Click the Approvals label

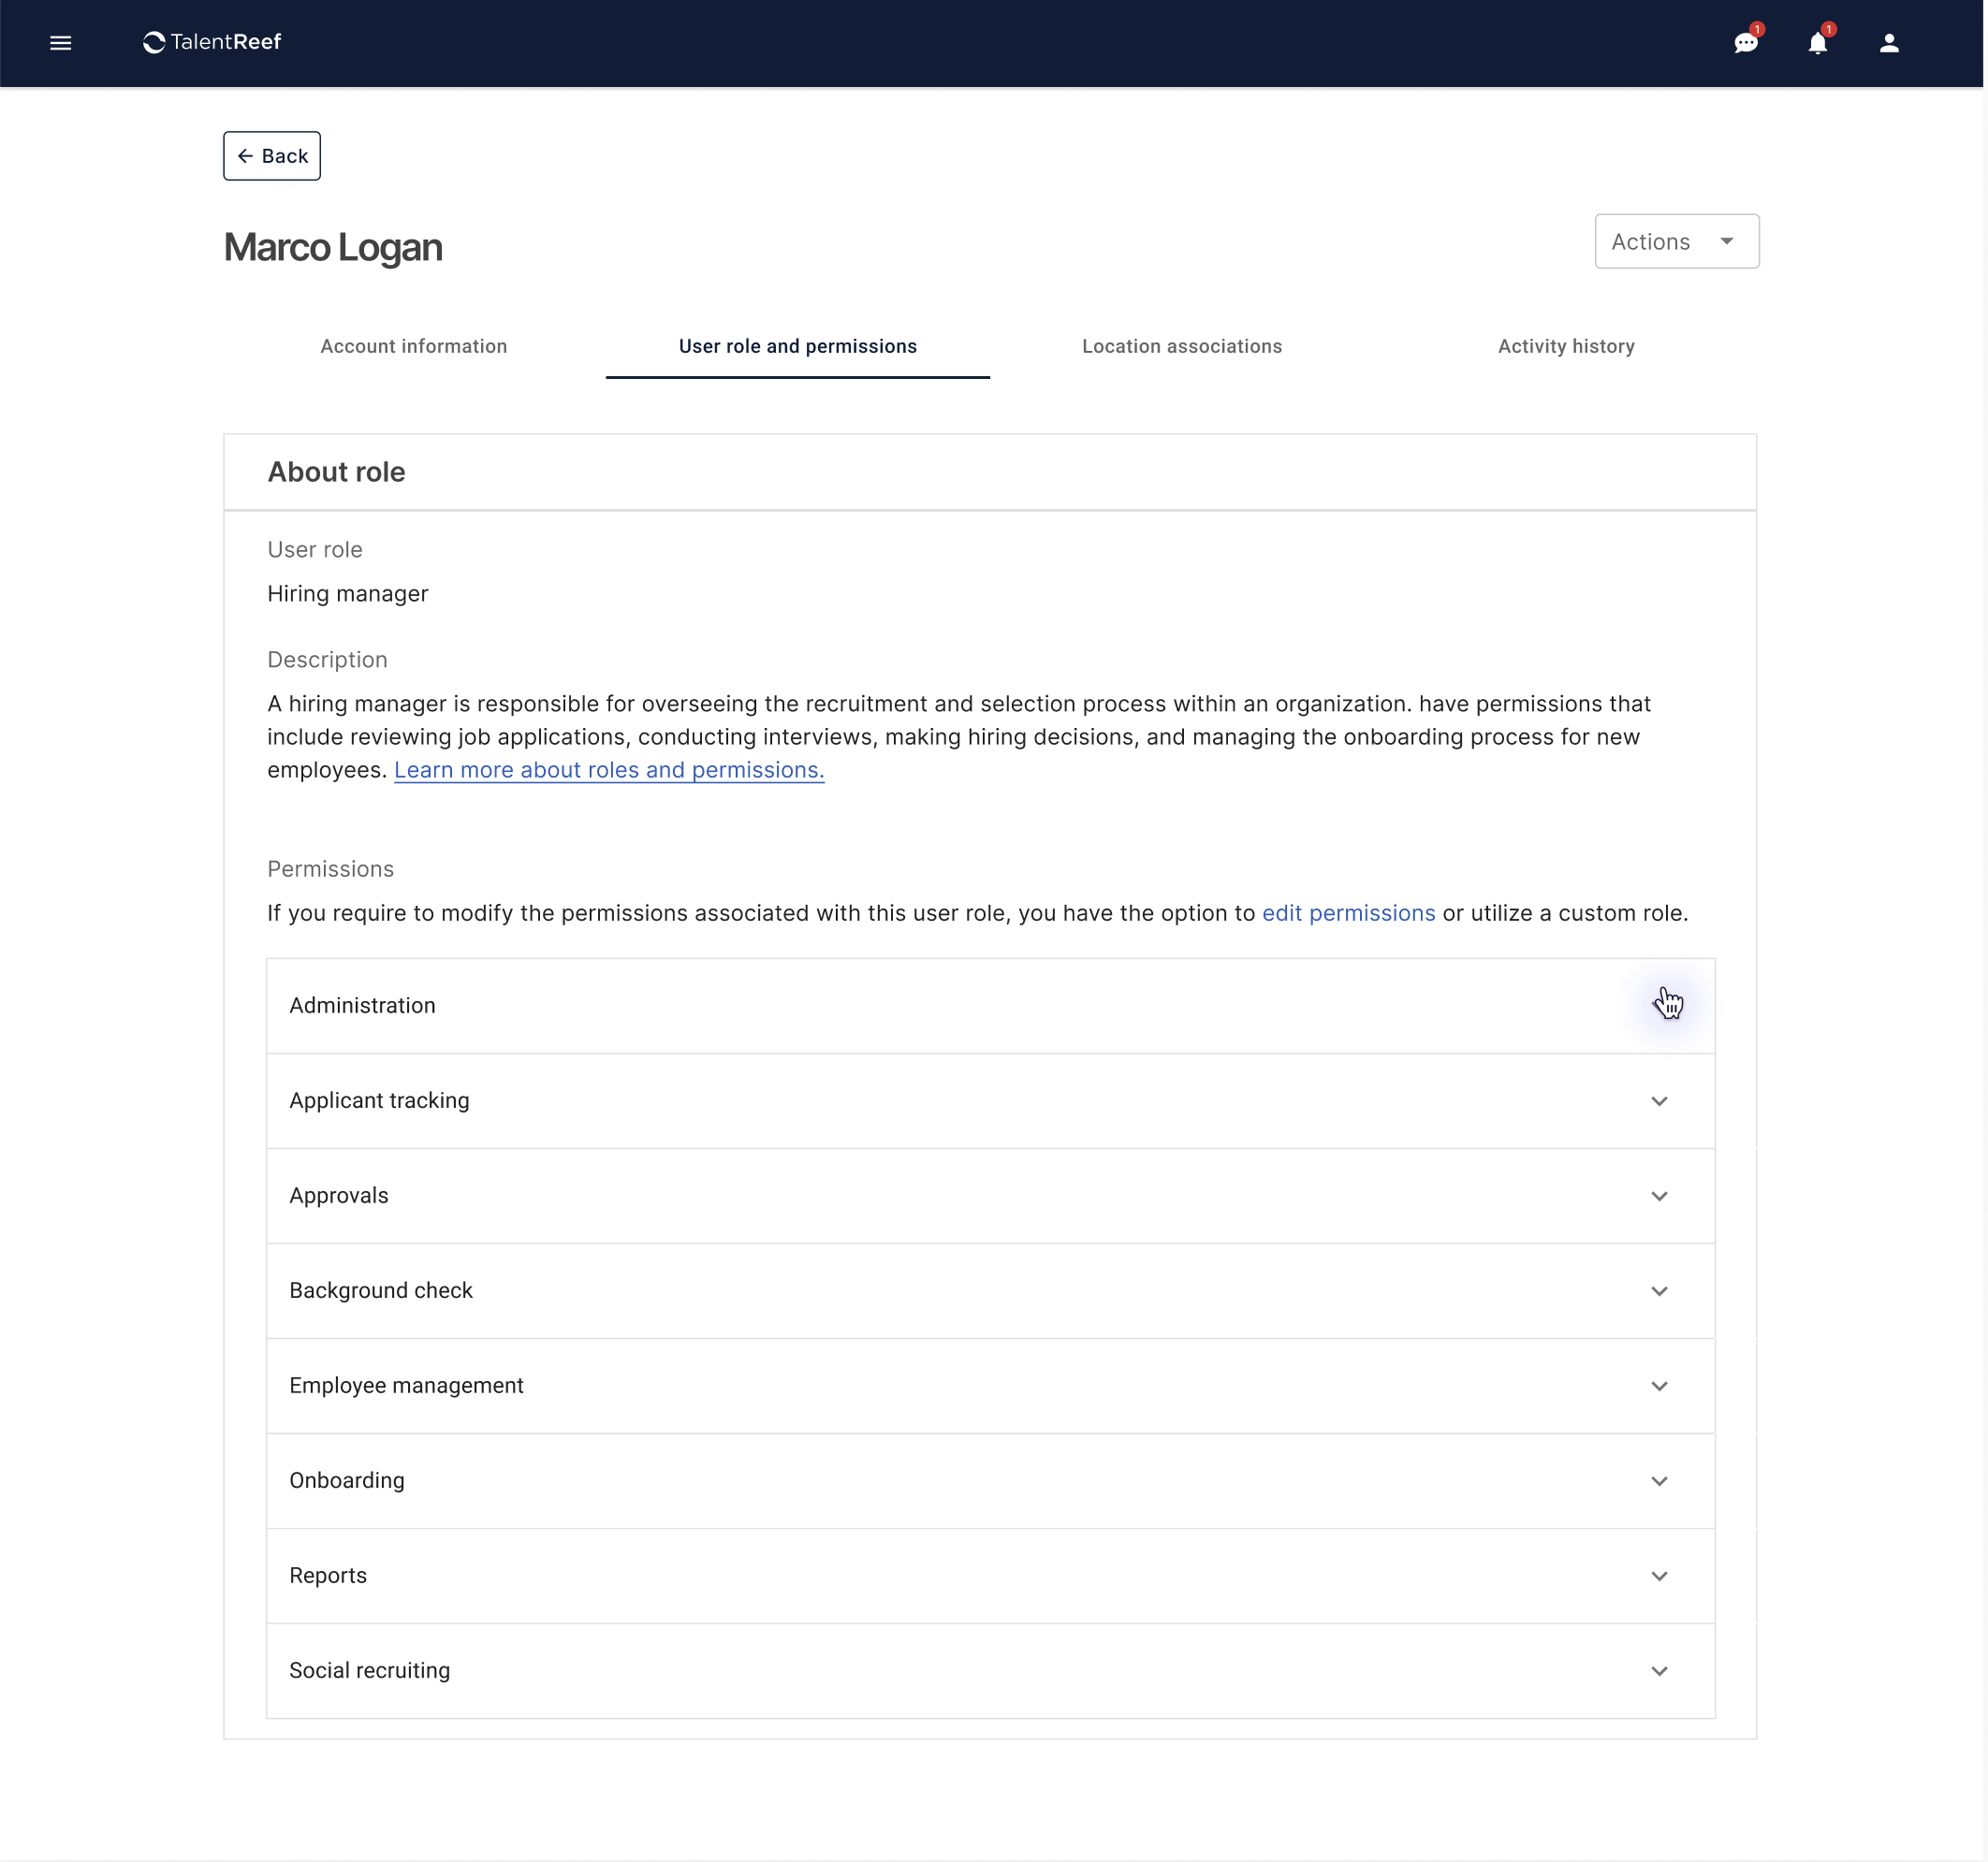pos(339,1196)
